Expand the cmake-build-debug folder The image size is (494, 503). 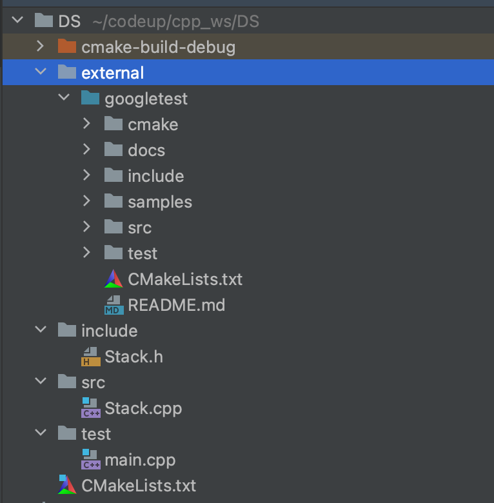click(x=40, y=47)
